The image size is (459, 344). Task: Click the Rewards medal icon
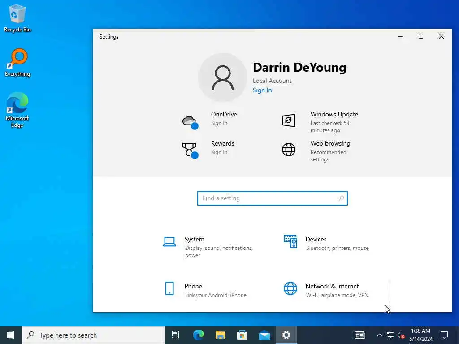[x=190, y=150]
